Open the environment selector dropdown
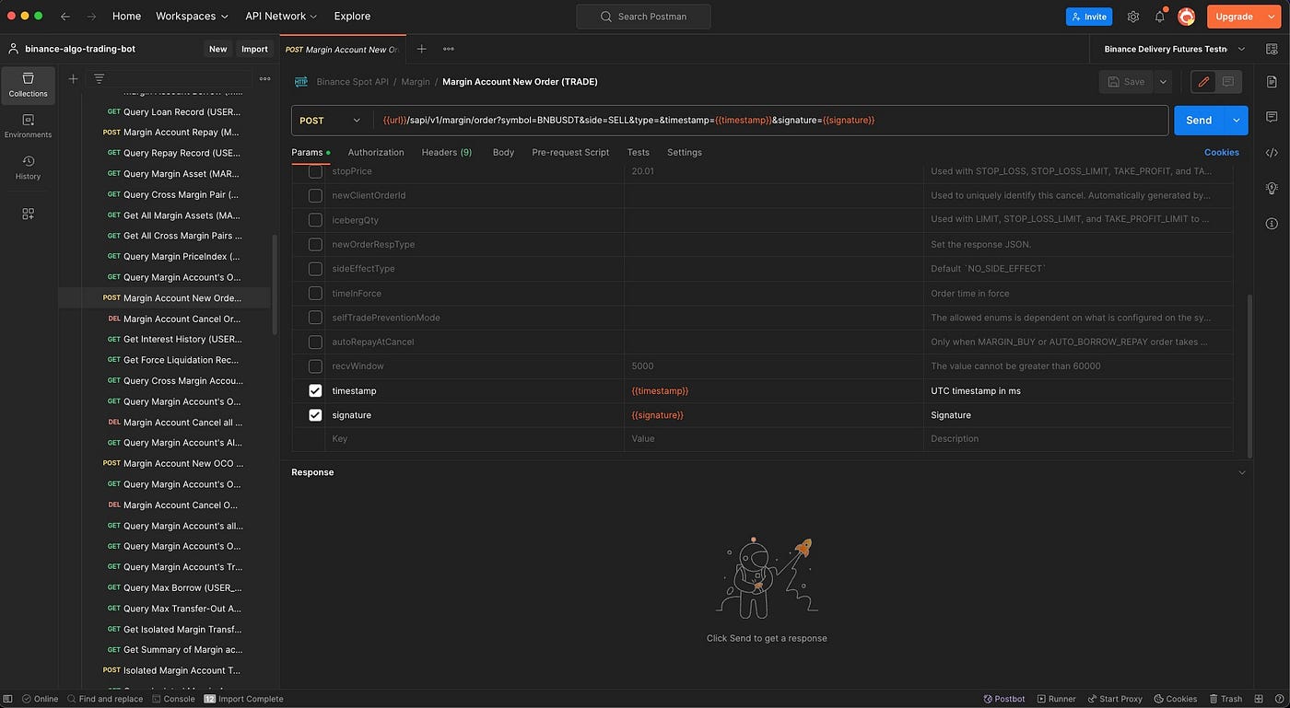This screenshot has width=1290, height=708. [1175, 49]
